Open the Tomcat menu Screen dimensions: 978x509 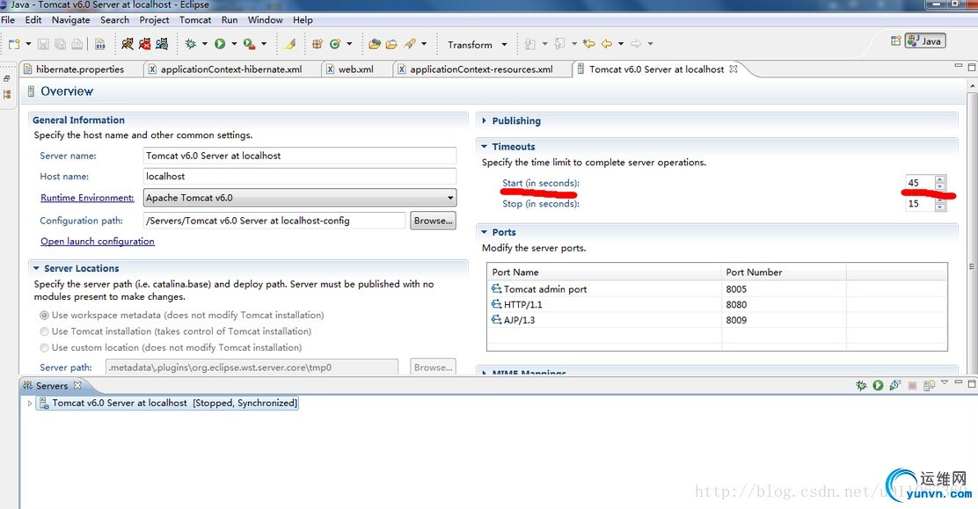(x=195, y=20)
